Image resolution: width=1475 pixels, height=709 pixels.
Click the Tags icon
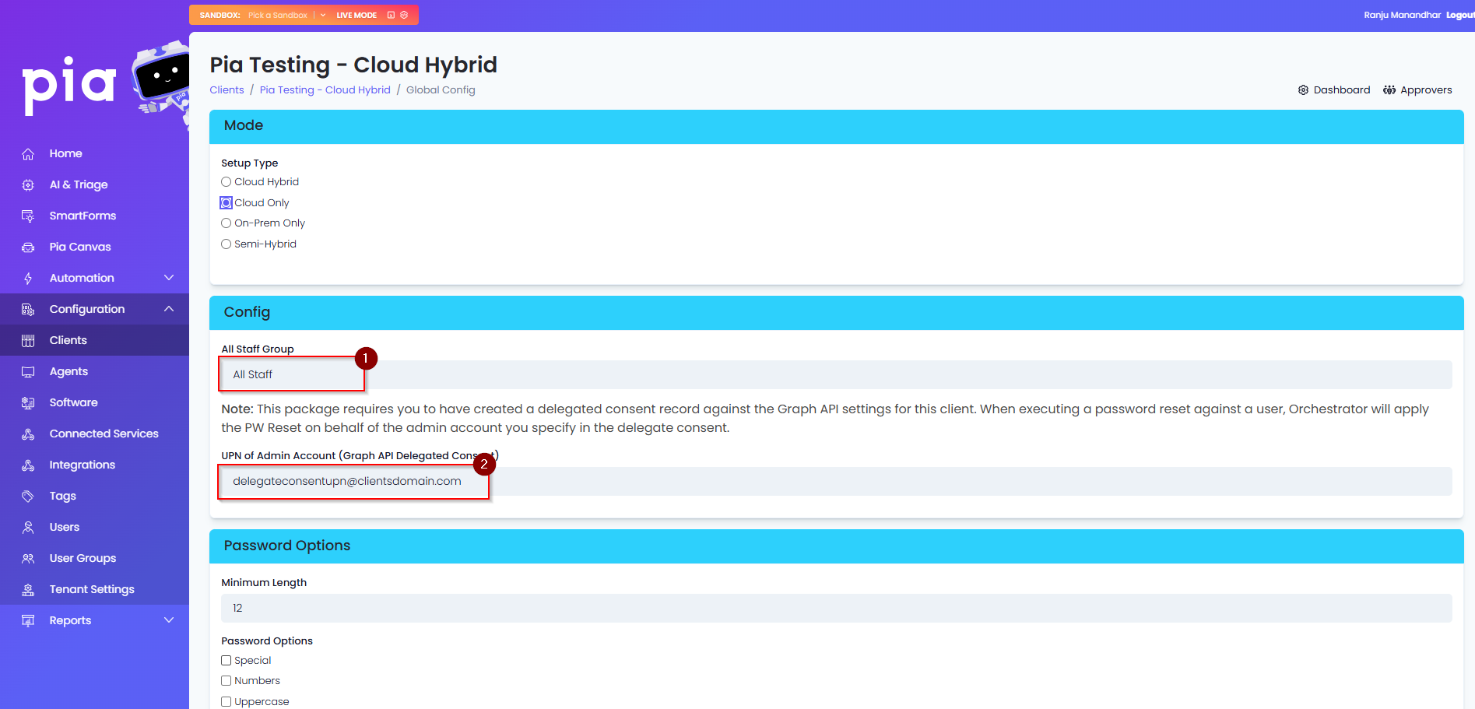pyautogui.click(x=28, y=497)
